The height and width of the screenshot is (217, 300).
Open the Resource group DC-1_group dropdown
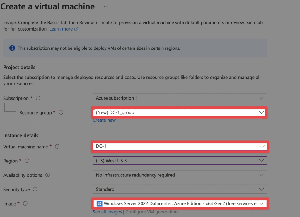pos(179,112)
